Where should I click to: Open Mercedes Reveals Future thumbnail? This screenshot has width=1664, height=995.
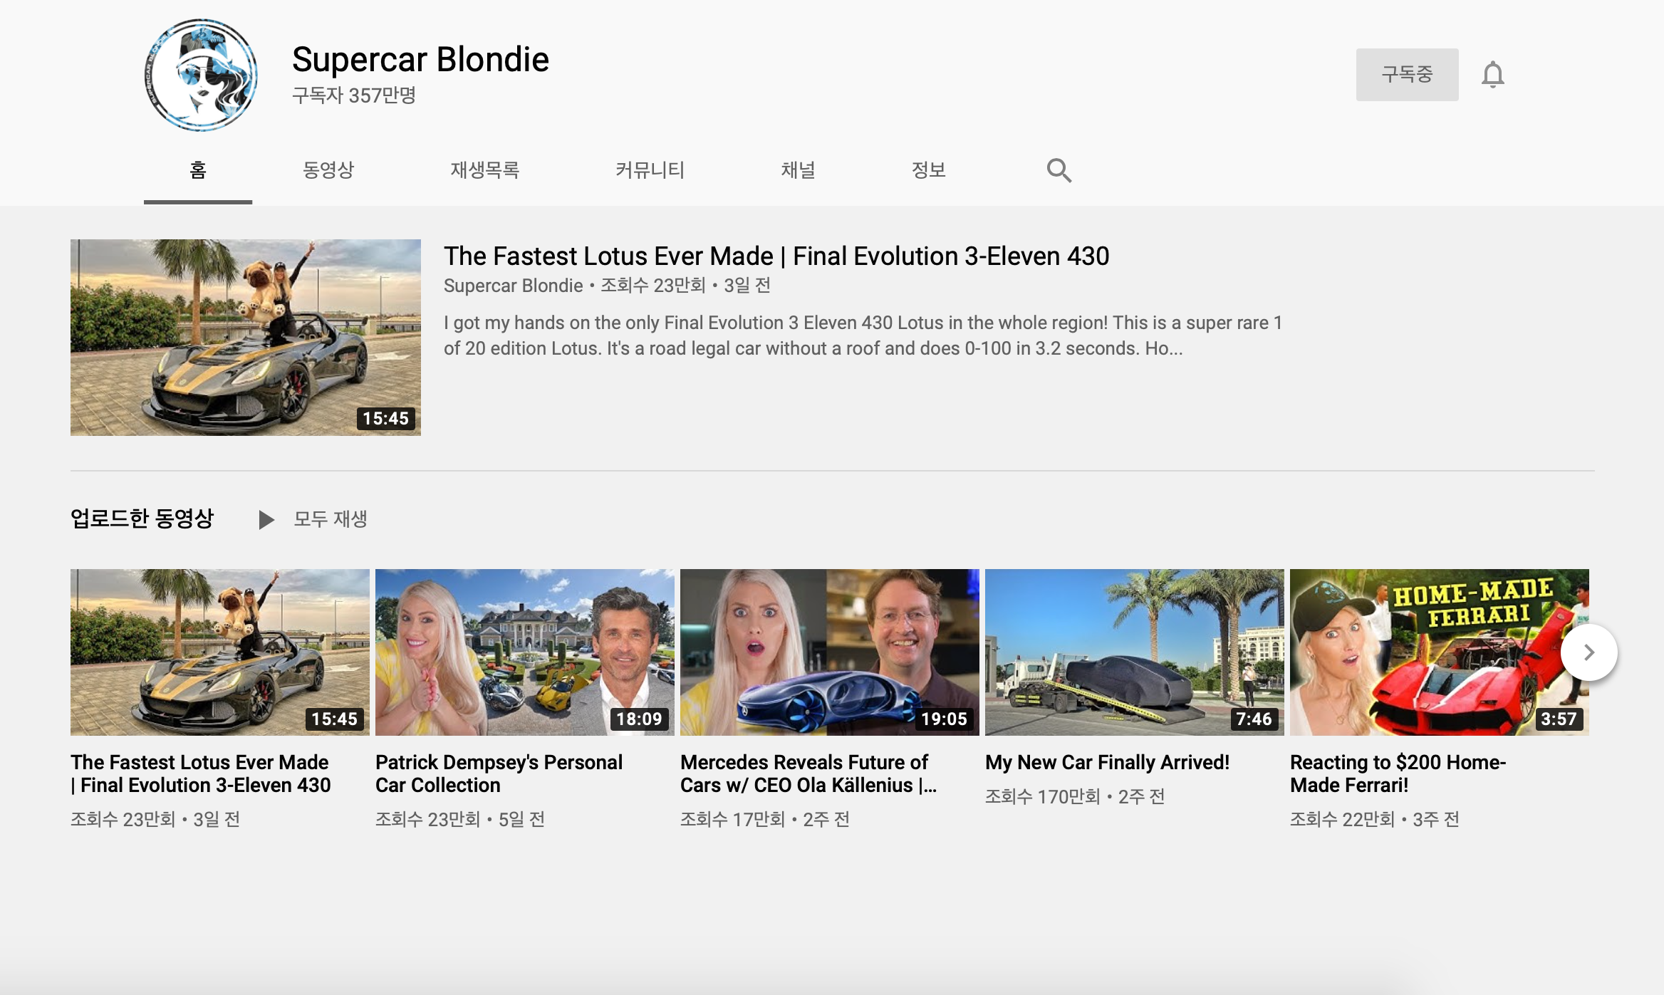829,652
